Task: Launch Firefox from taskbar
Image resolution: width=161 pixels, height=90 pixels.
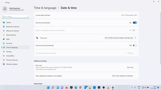Action: pos(67,87)
